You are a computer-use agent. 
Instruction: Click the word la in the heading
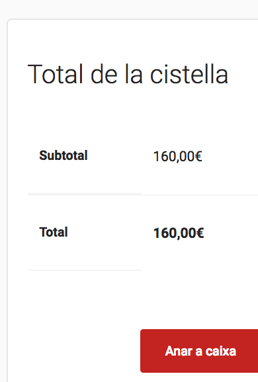134,74
